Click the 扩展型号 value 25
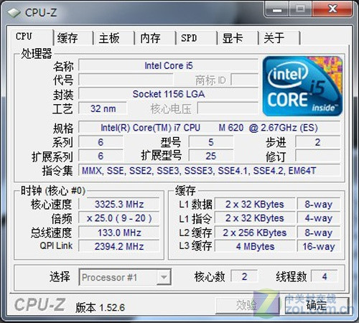The image size is (359, 323). (x=211, y=156)
